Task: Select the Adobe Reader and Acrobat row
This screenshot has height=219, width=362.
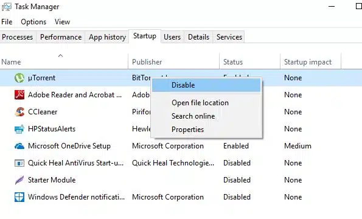Action: pos(75,95)
